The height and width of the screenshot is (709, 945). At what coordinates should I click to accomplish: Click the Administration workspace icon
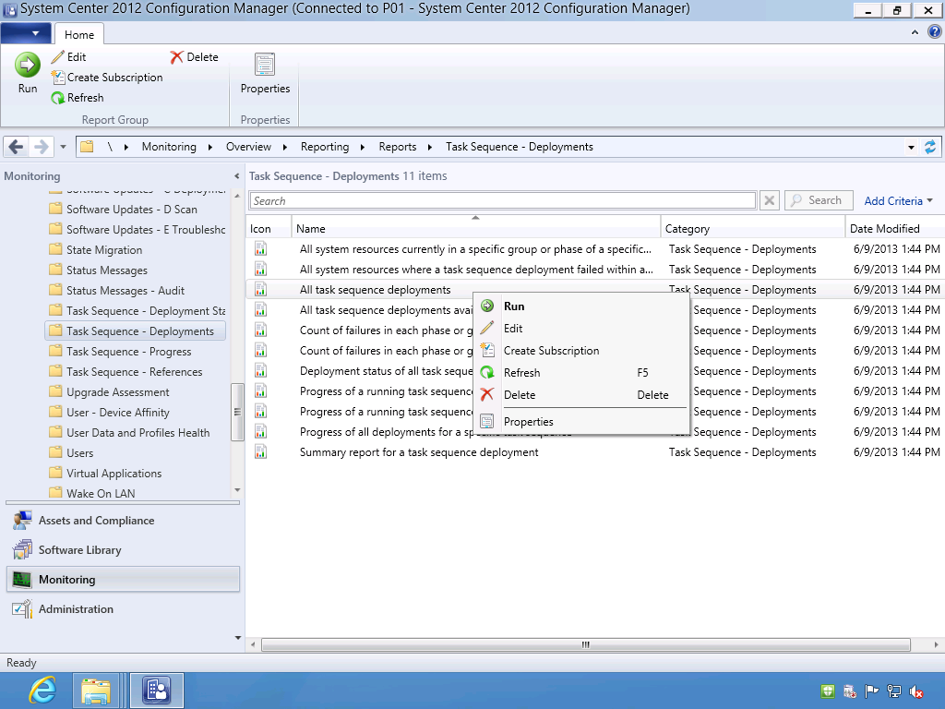(x=22, y=609)
